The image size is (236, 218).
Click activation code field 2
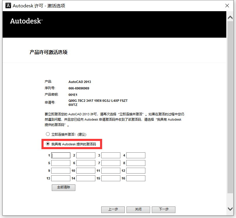[x=86, y=155]
